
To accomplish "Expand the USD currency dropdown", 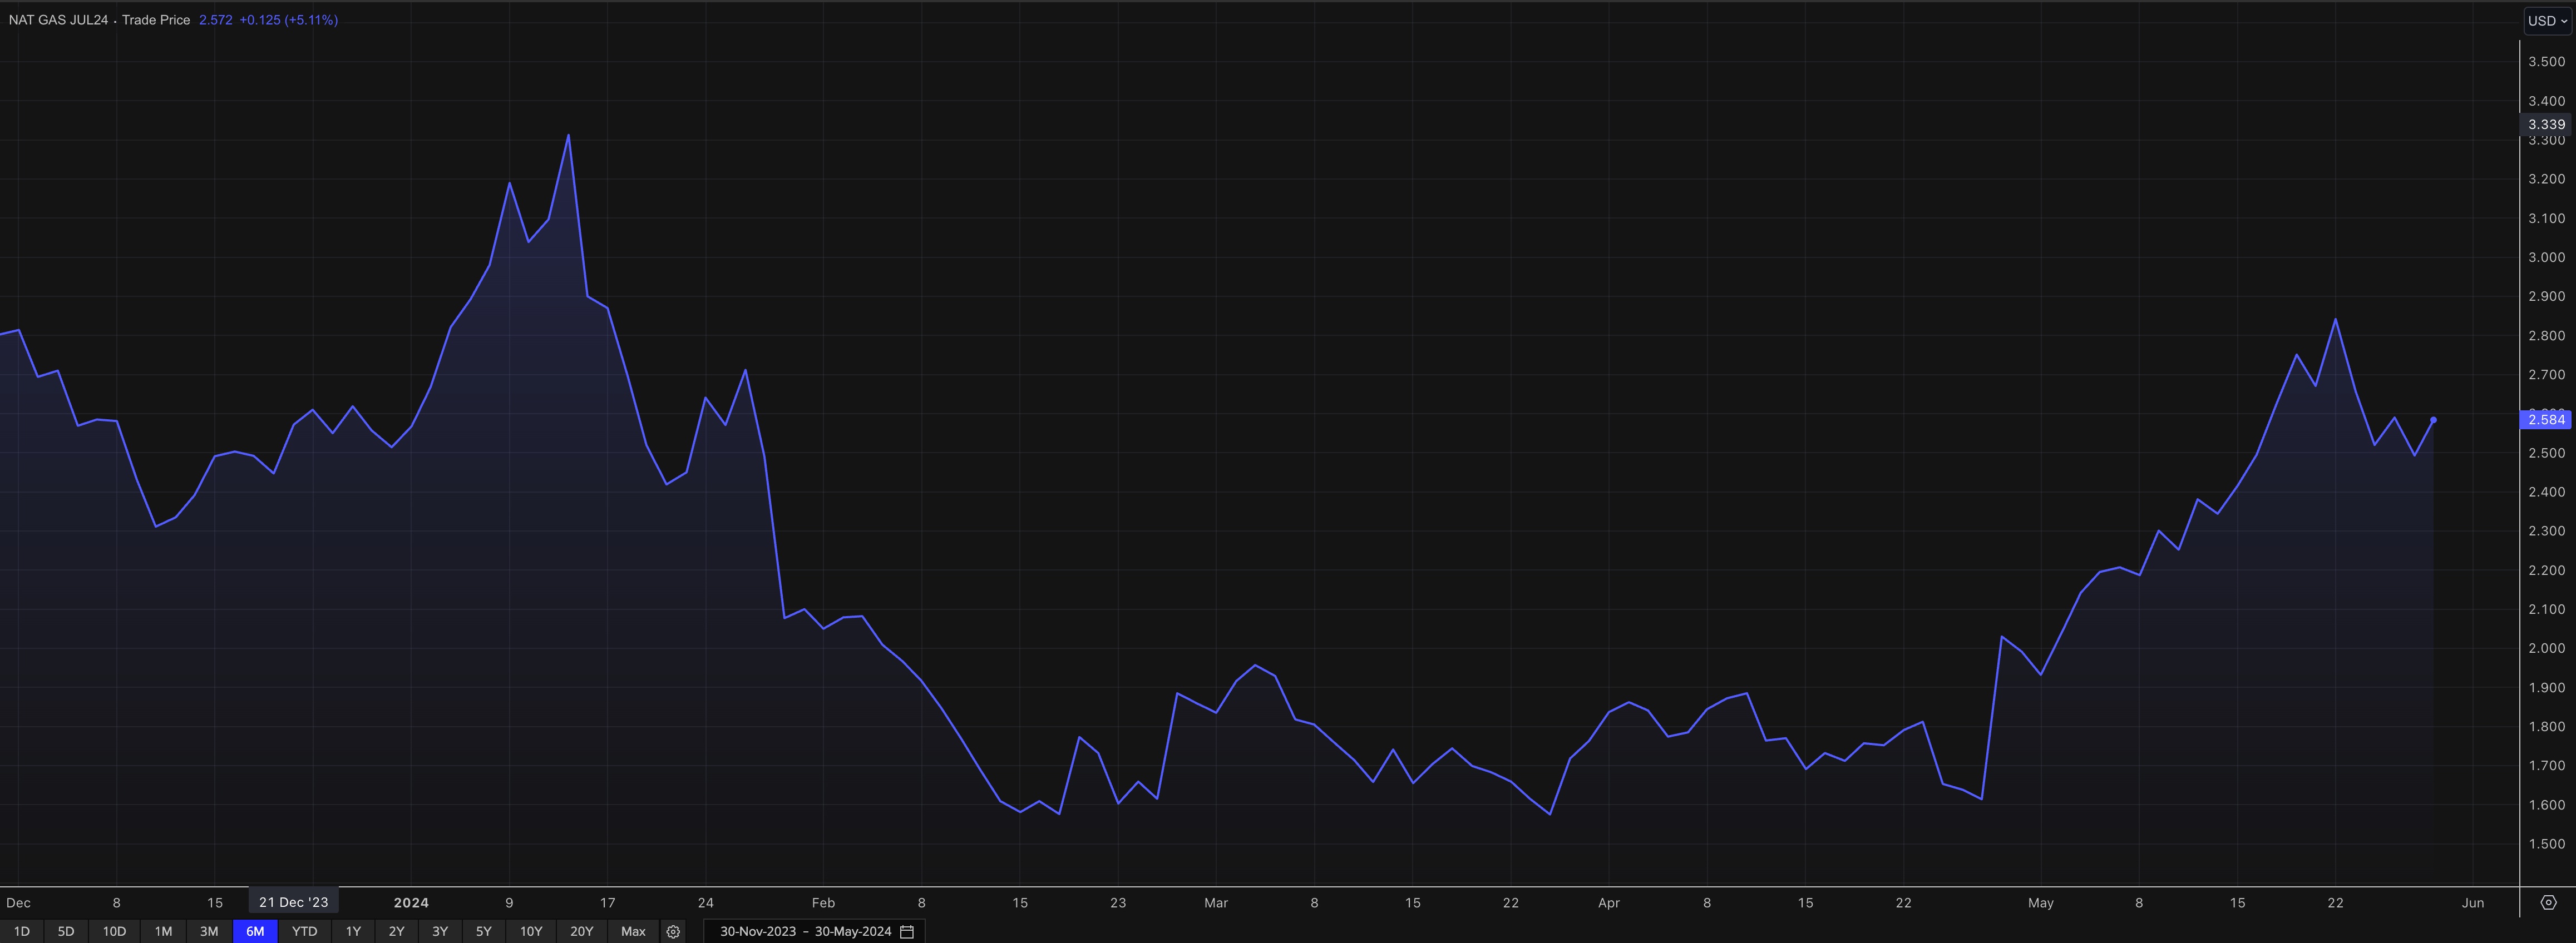I will click(2547, 20).
